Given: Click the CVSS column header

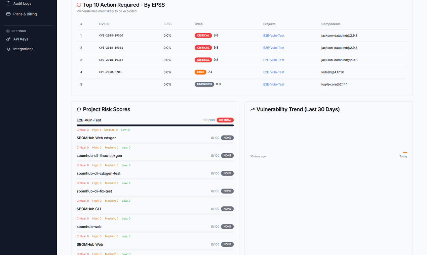Looking at the screenshot, I should (x=199, y=24).
